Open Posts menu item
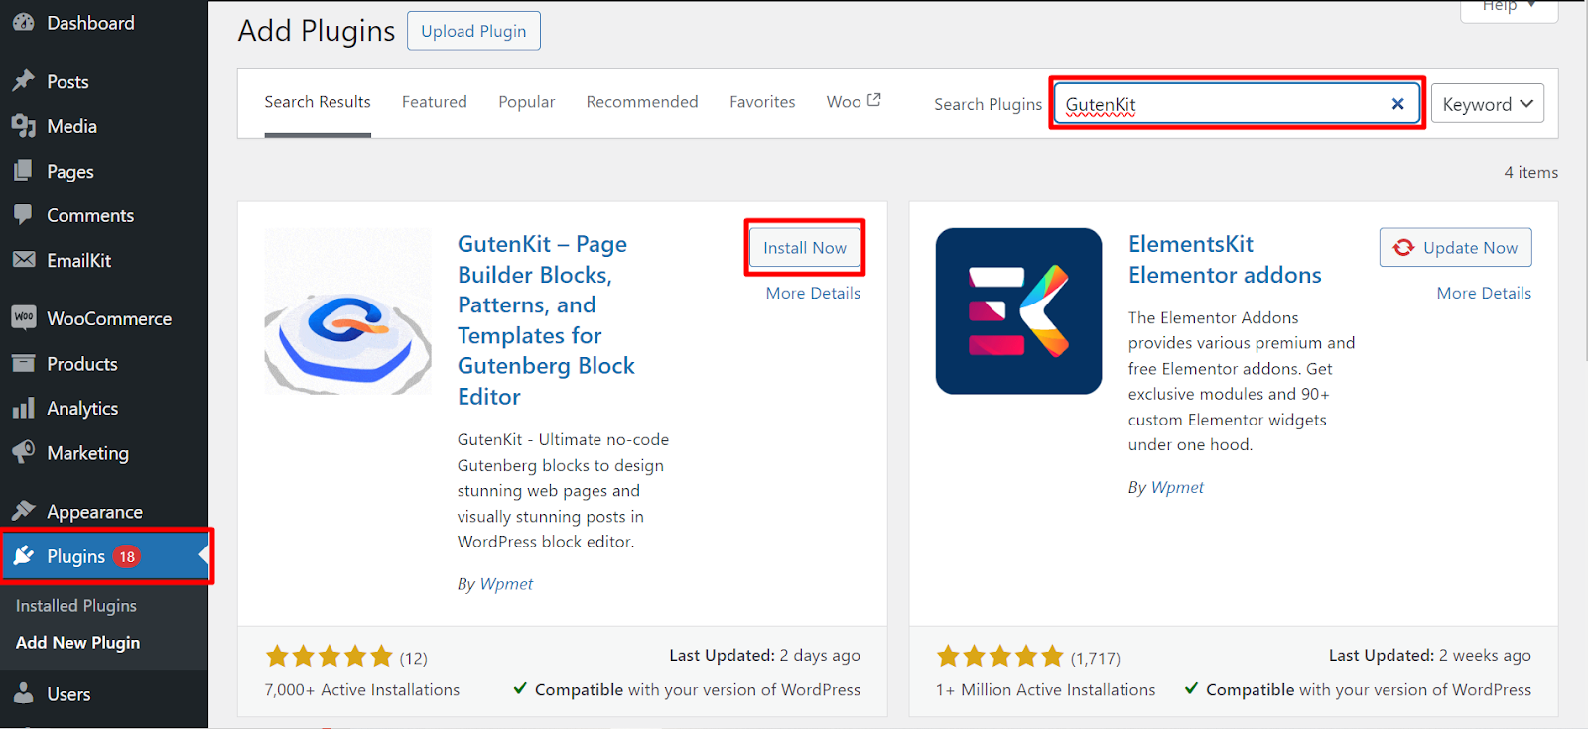This screenshot has height=729, width=1588. (x=104, y=81)
